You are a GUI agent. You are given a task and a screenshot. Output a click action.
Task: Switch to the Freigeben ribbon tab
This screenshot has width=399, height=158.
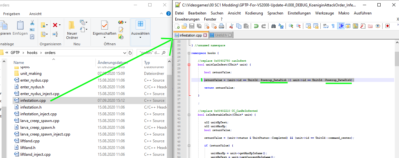pos(12,14)
